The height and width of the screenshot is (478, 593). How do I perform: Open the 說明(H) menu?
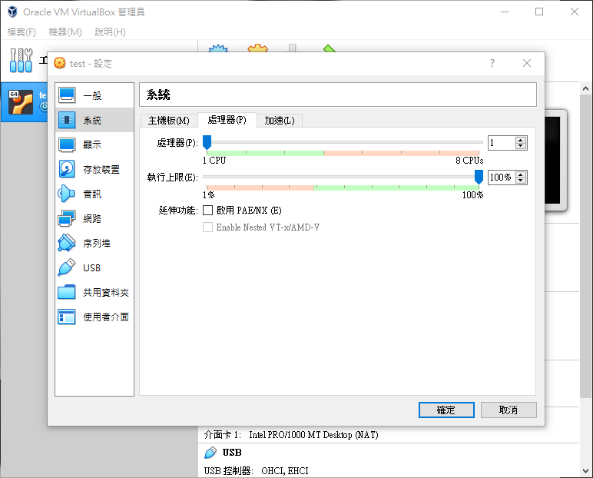click(x=110, y=32)
